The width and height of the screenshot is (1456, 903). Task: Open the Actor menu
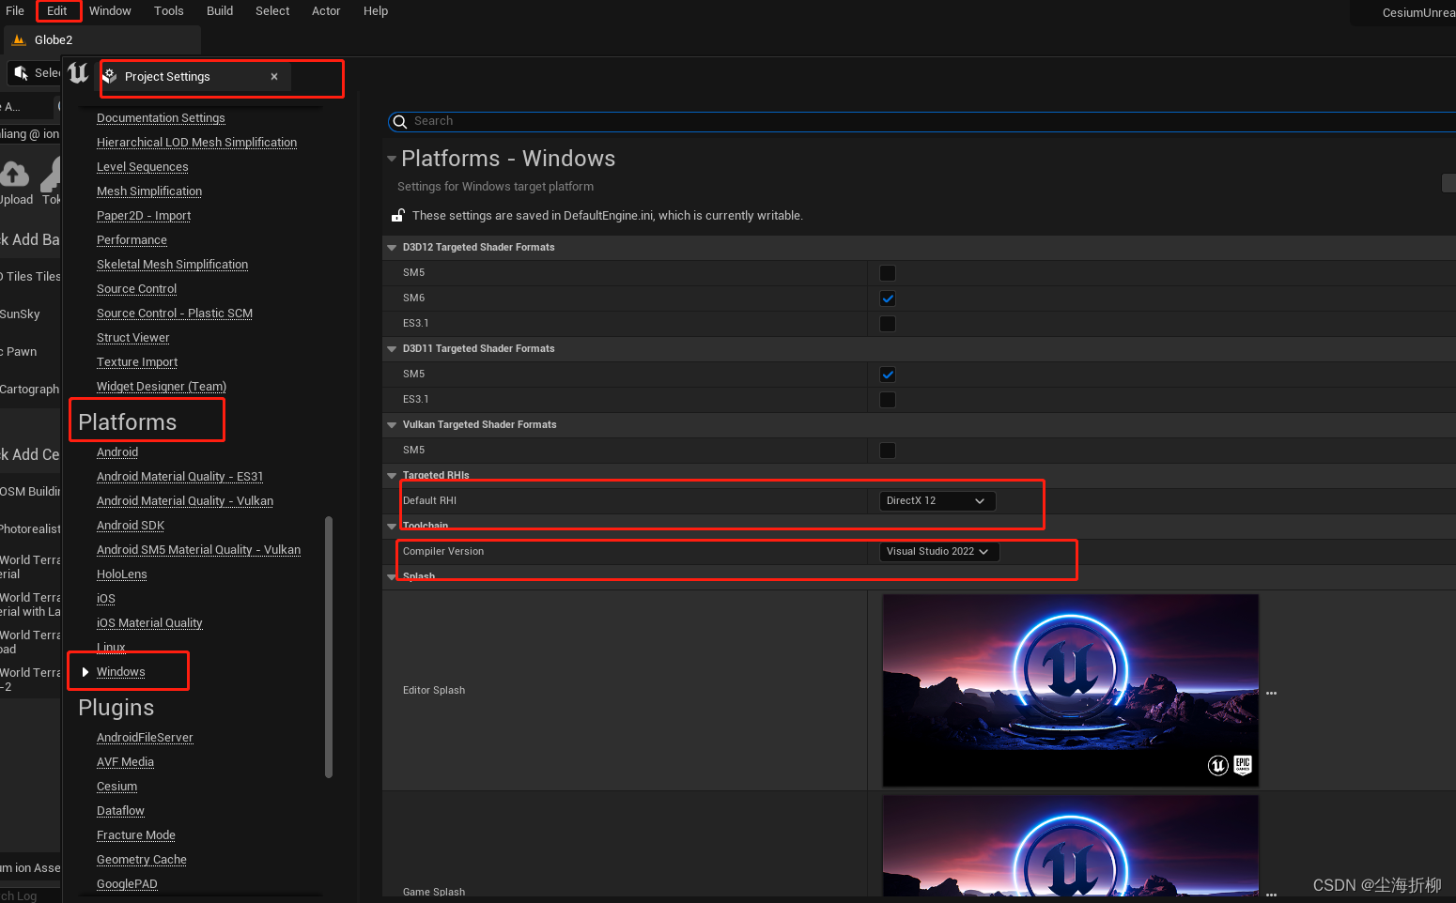[x=326, y=11]
